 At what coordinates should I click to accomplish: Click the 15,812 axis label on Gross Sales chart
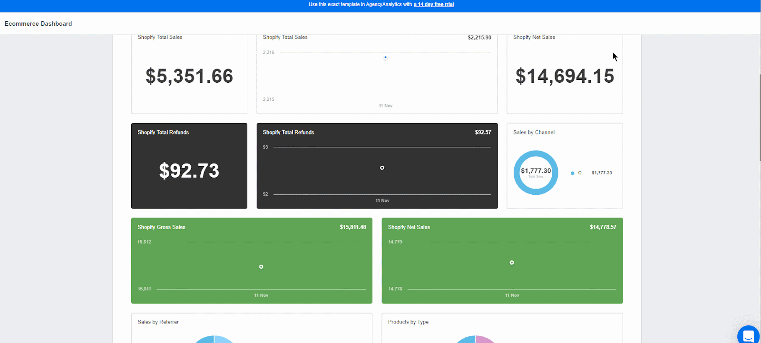pyautogui.click(x=145, y=242)
